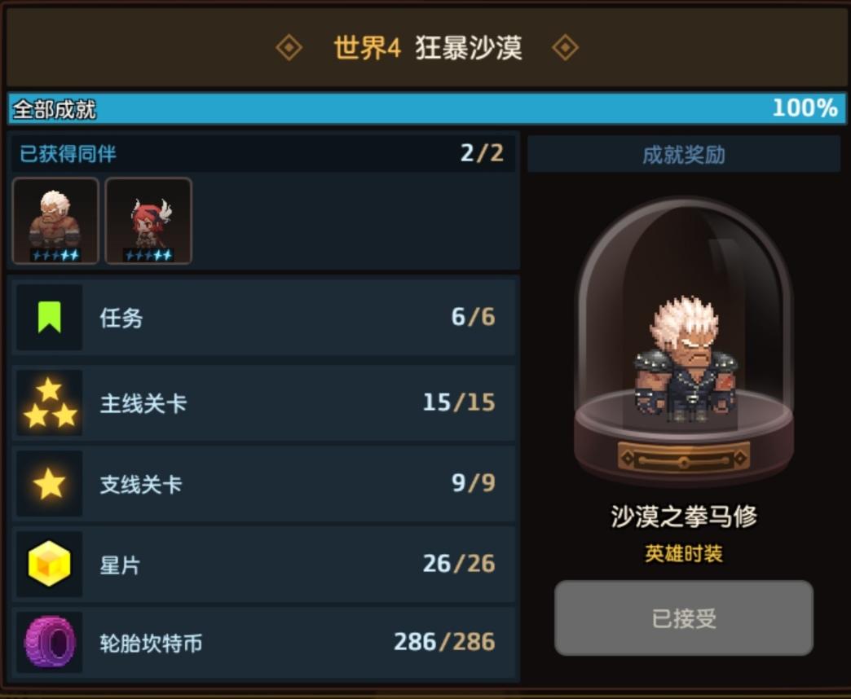This screenshot has height=699, width=851.
Task: Open the red-haired horned companion portrait
Action: point(148,222)
